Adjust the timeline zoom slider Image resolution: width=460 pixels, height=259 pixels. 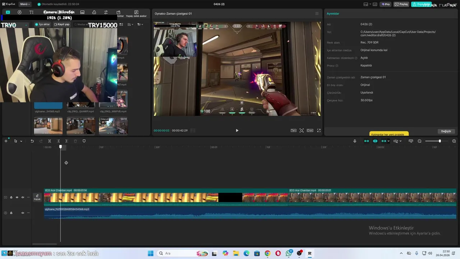coord(440,141)
